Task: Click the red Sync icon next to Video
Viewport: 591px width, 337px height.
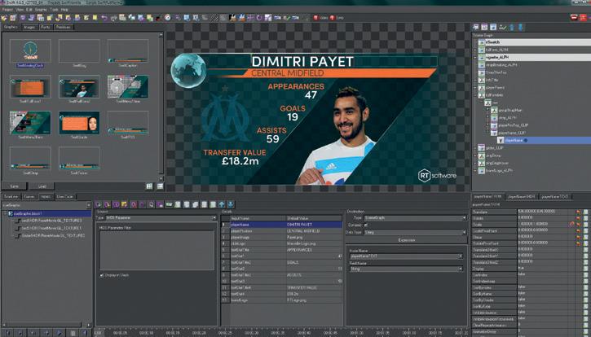Action: (332, 18)
